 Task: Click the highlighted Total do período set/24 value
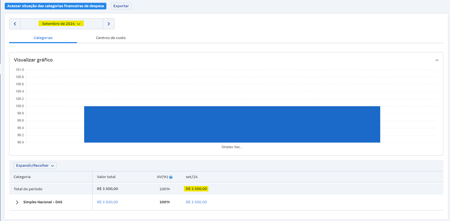point(196,189)
